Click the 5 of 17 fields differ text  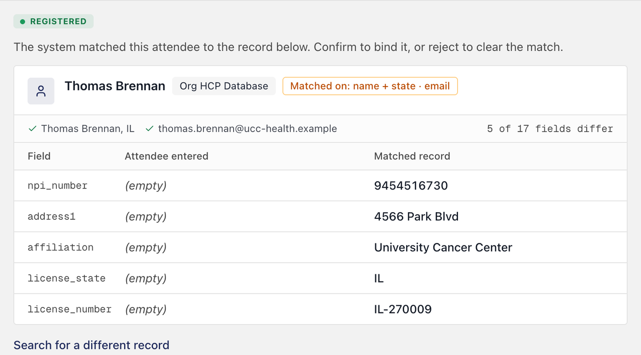tap(550, 128)
